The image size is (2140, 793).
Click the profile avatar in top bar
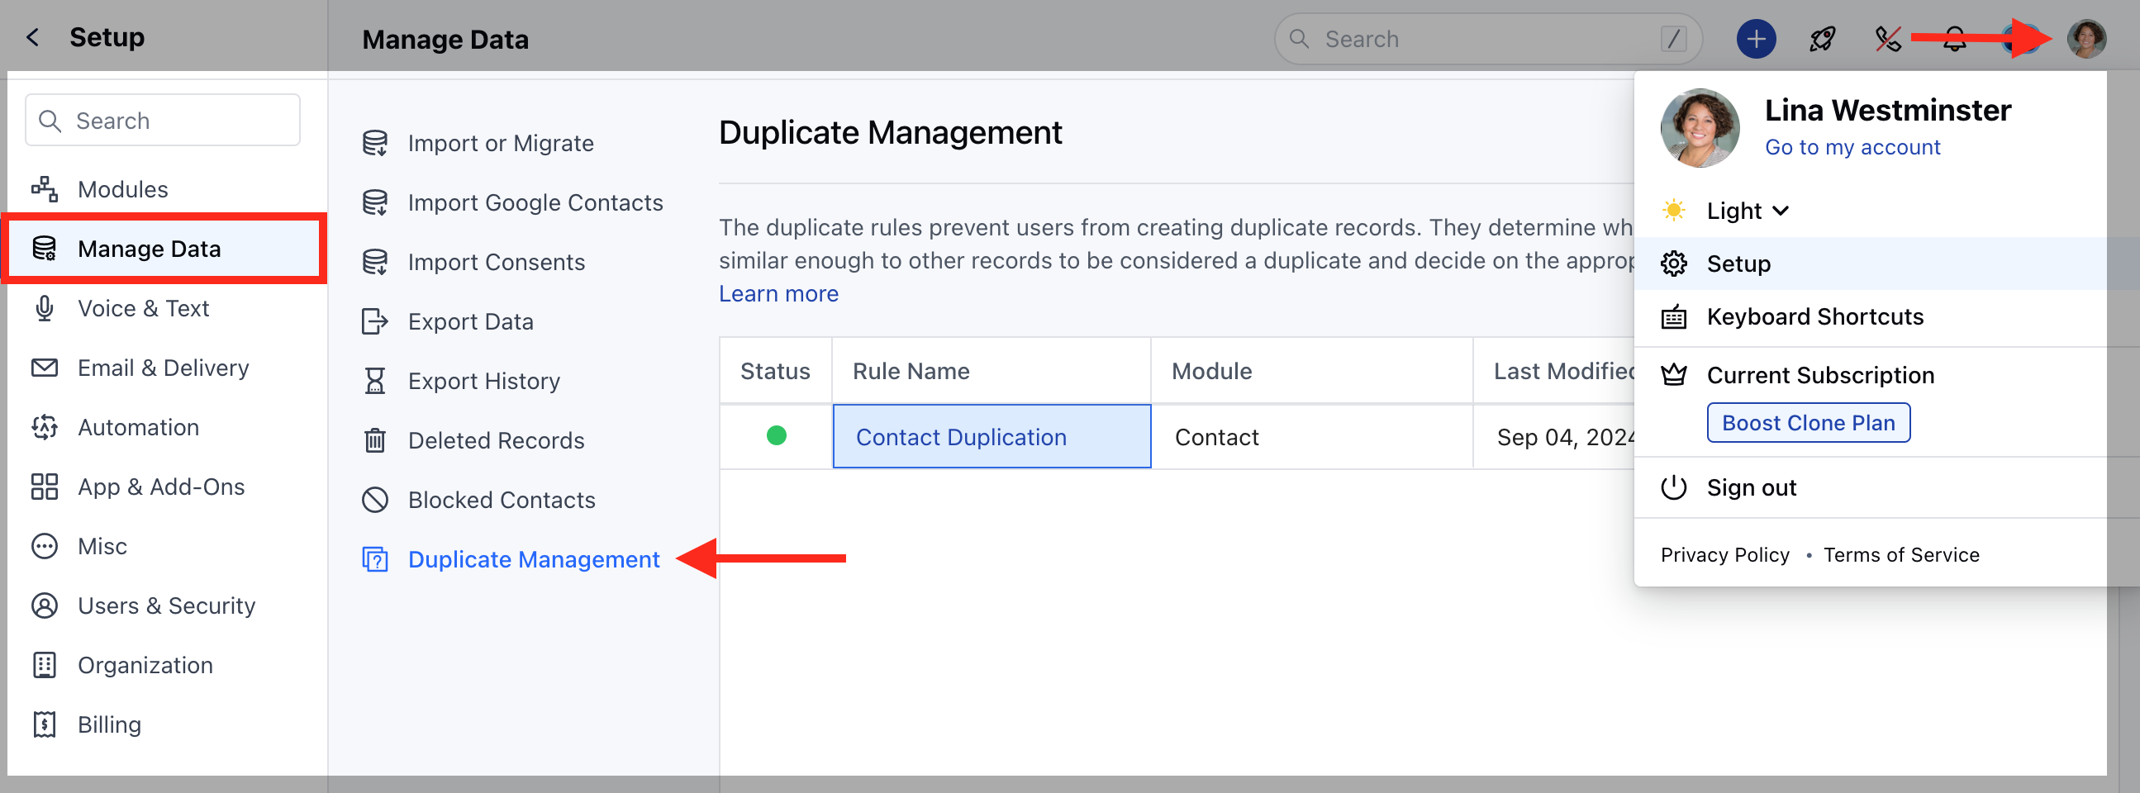[x=2086, y=39]
